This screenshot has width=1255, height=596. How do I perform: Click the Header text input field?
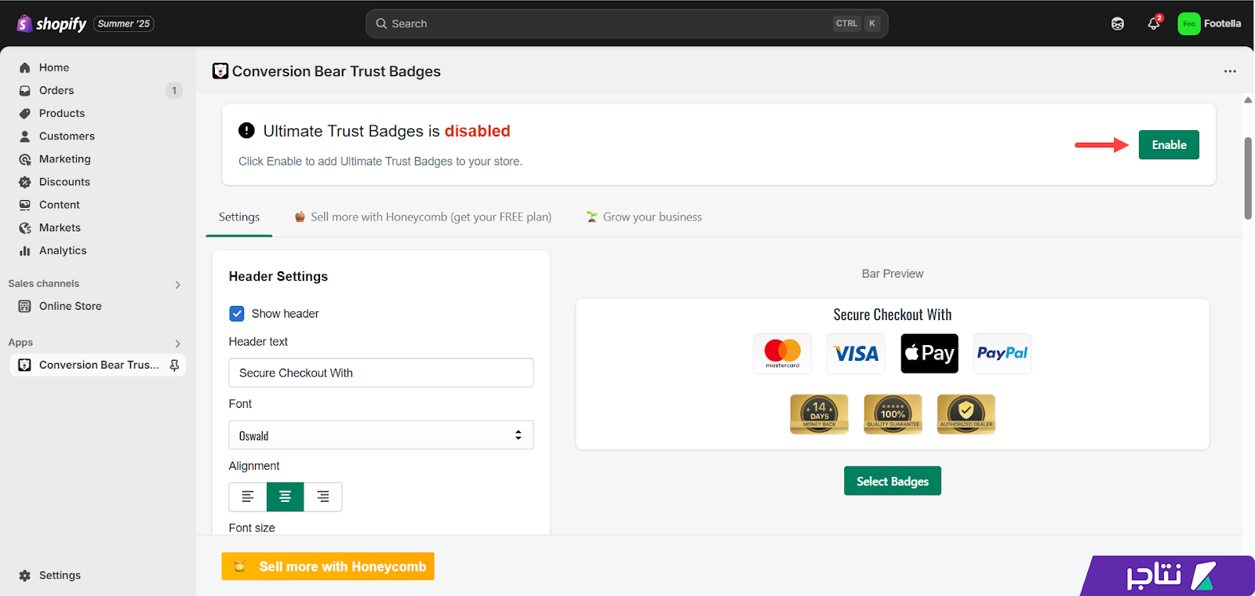click(x=381, y=372)
